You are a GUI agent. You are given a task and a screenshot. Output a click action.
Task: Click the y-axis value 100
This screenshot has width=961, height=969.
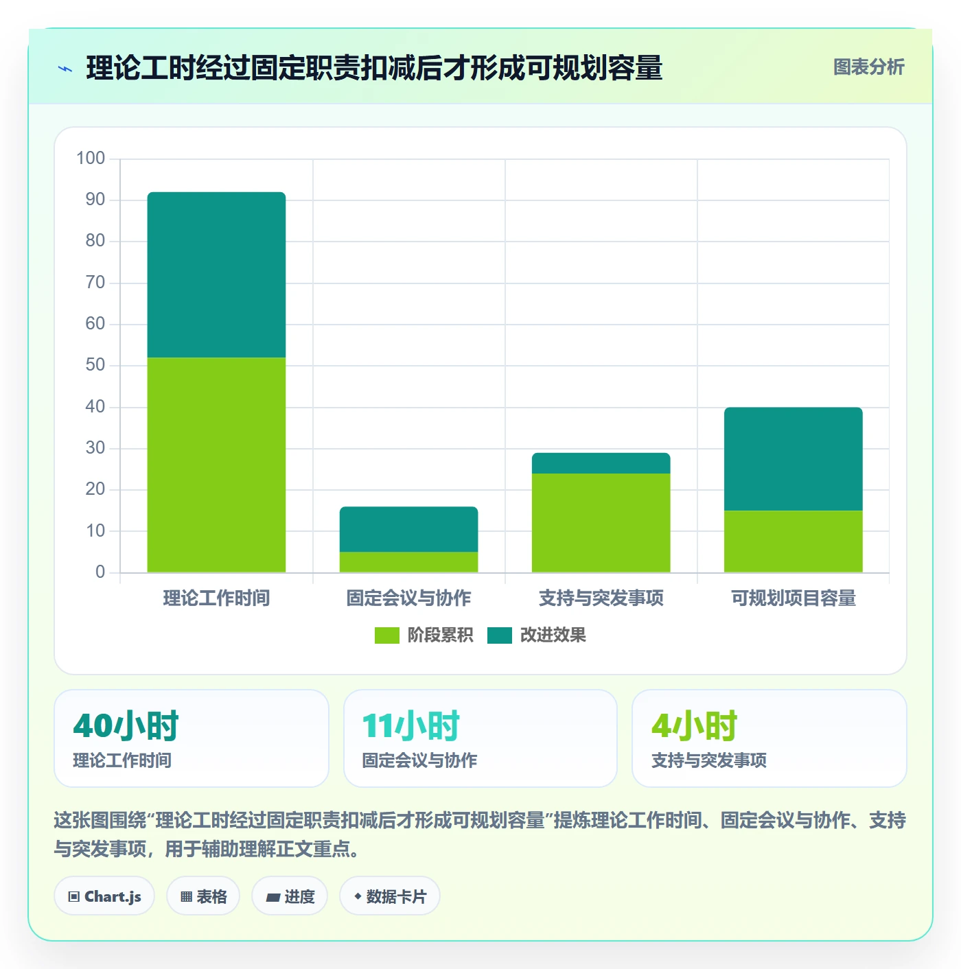click(91, 159)
